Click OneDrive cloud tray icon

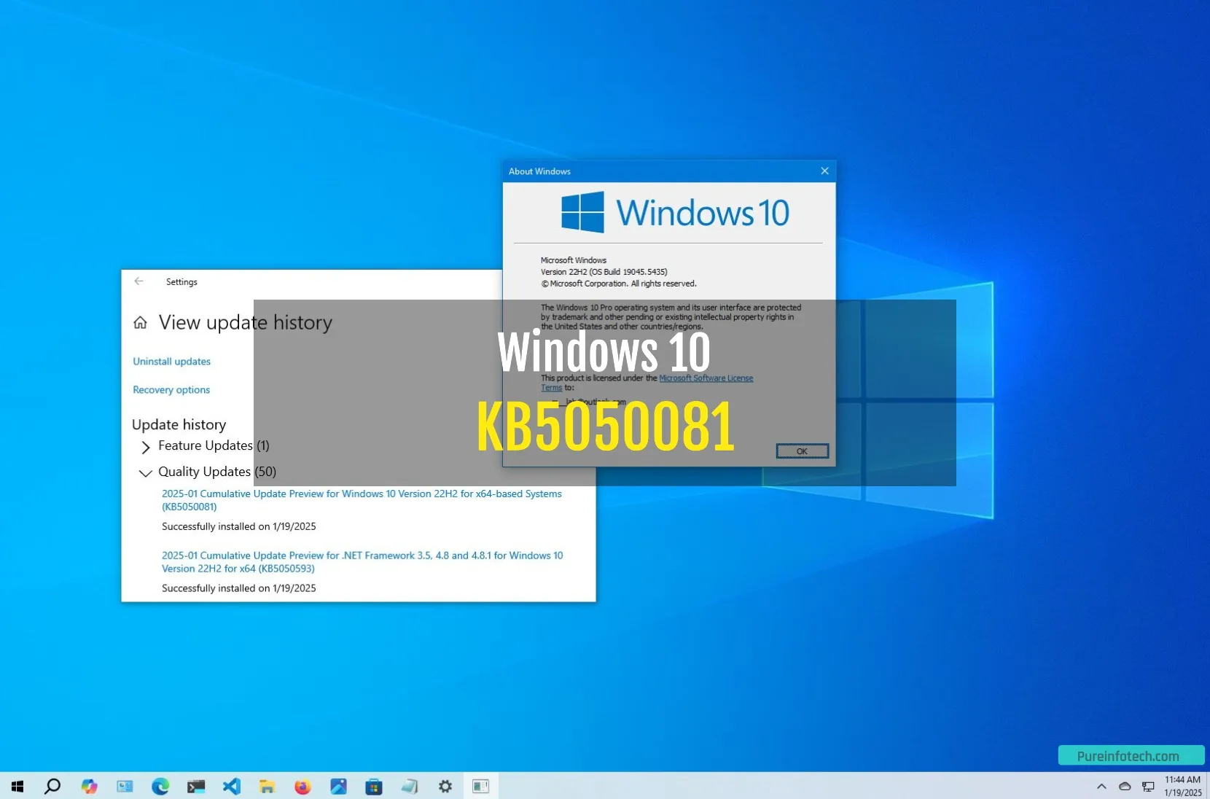(x=1125, y=786)
